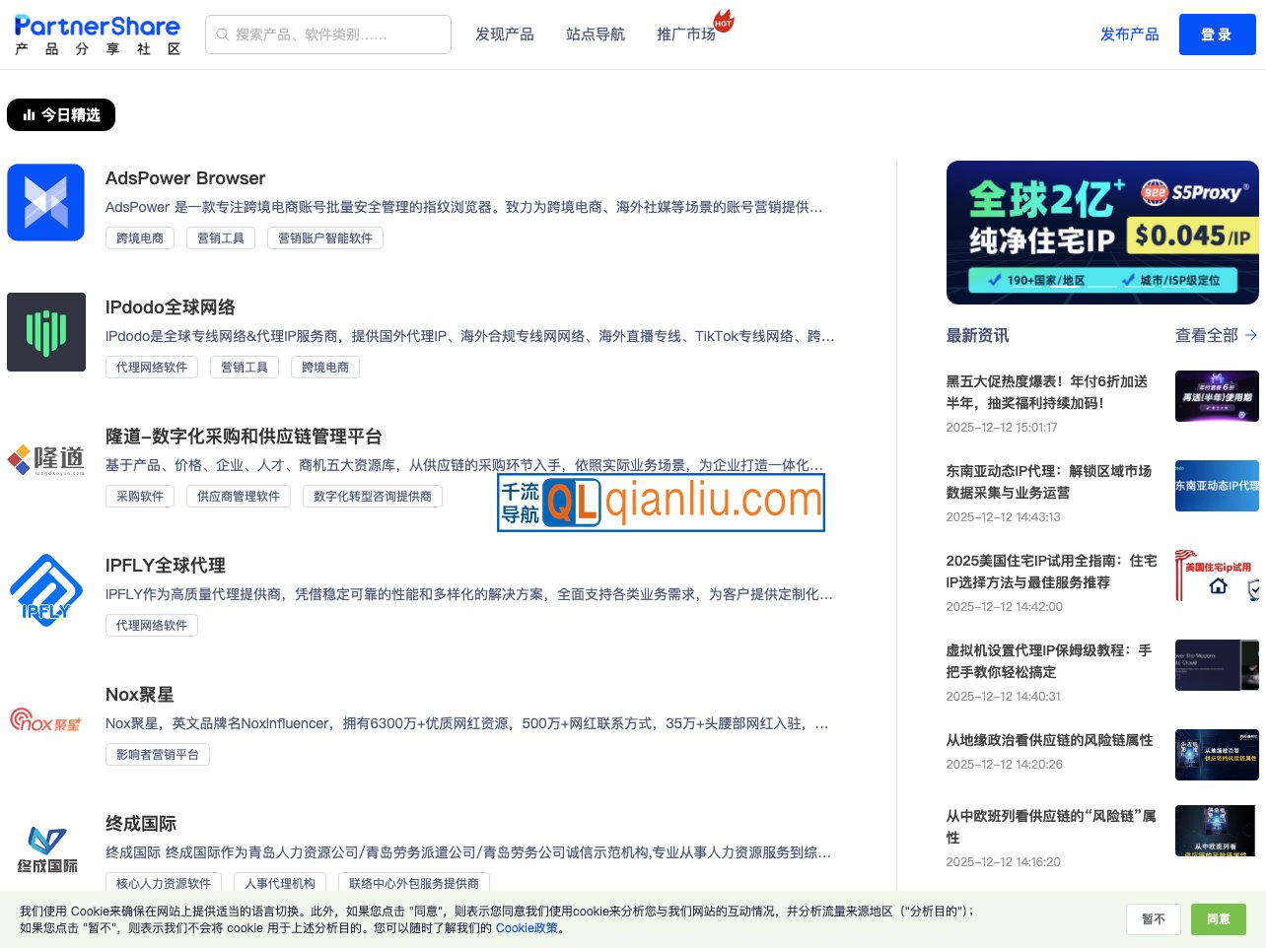This screenshot has width=1266, height=948.
Task: Click the IPdodo dark logo icon
Action: click(45, 331)
